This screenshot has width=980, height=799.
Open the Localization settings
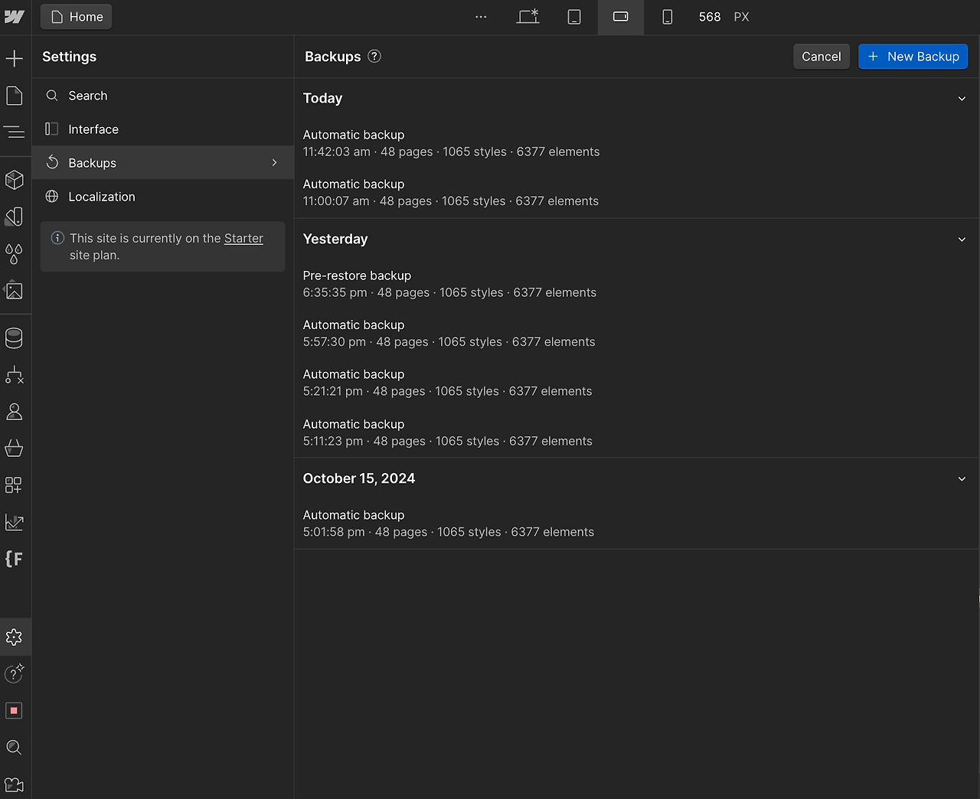coord(163,197)
